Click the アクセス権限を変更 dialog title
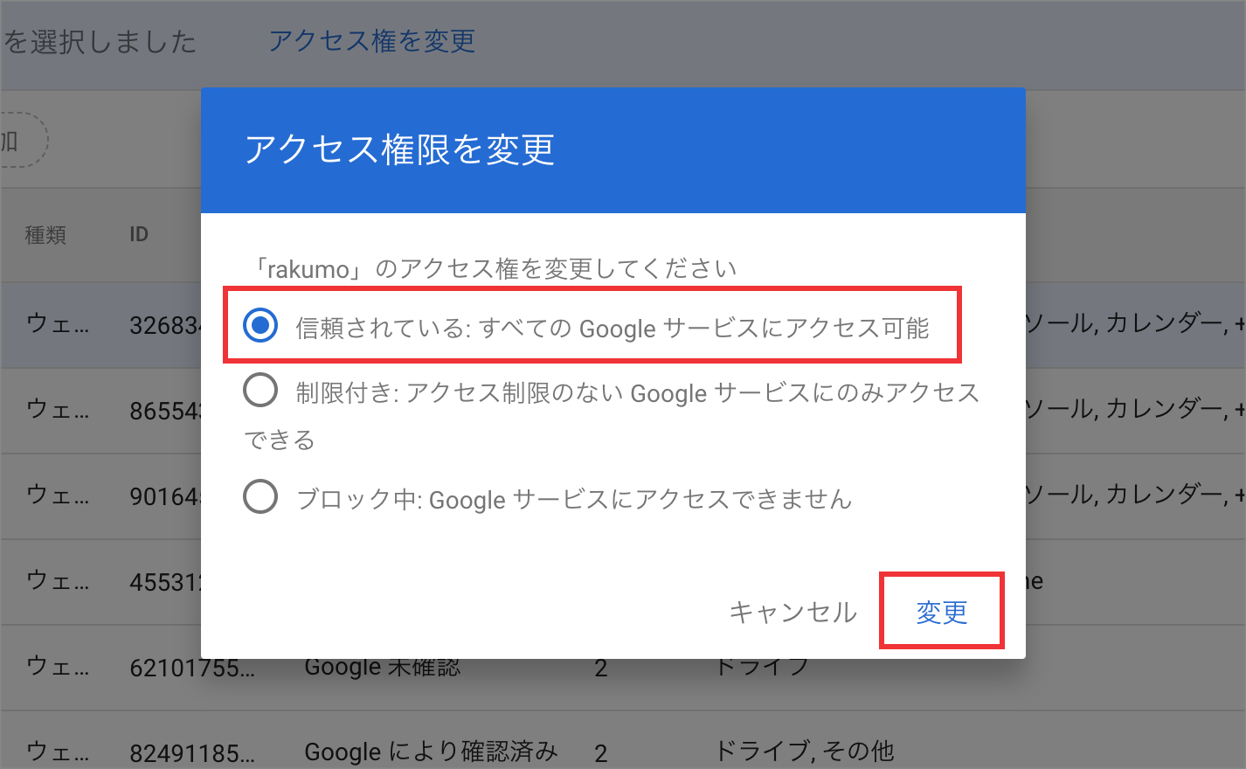Screen dimensions: 1246x769 pyautogui.click(x=399, y=149)
